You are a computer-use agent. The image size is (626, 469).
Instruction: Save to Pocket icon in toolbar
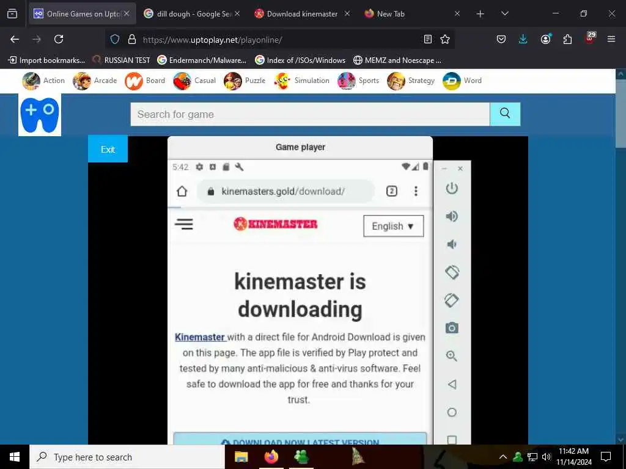(501, 39)
